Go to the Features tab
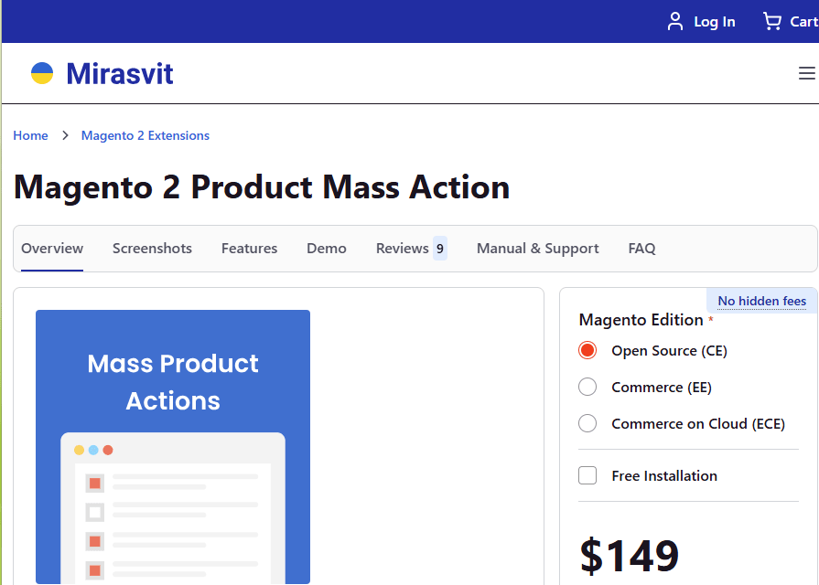 coord(249,248)
